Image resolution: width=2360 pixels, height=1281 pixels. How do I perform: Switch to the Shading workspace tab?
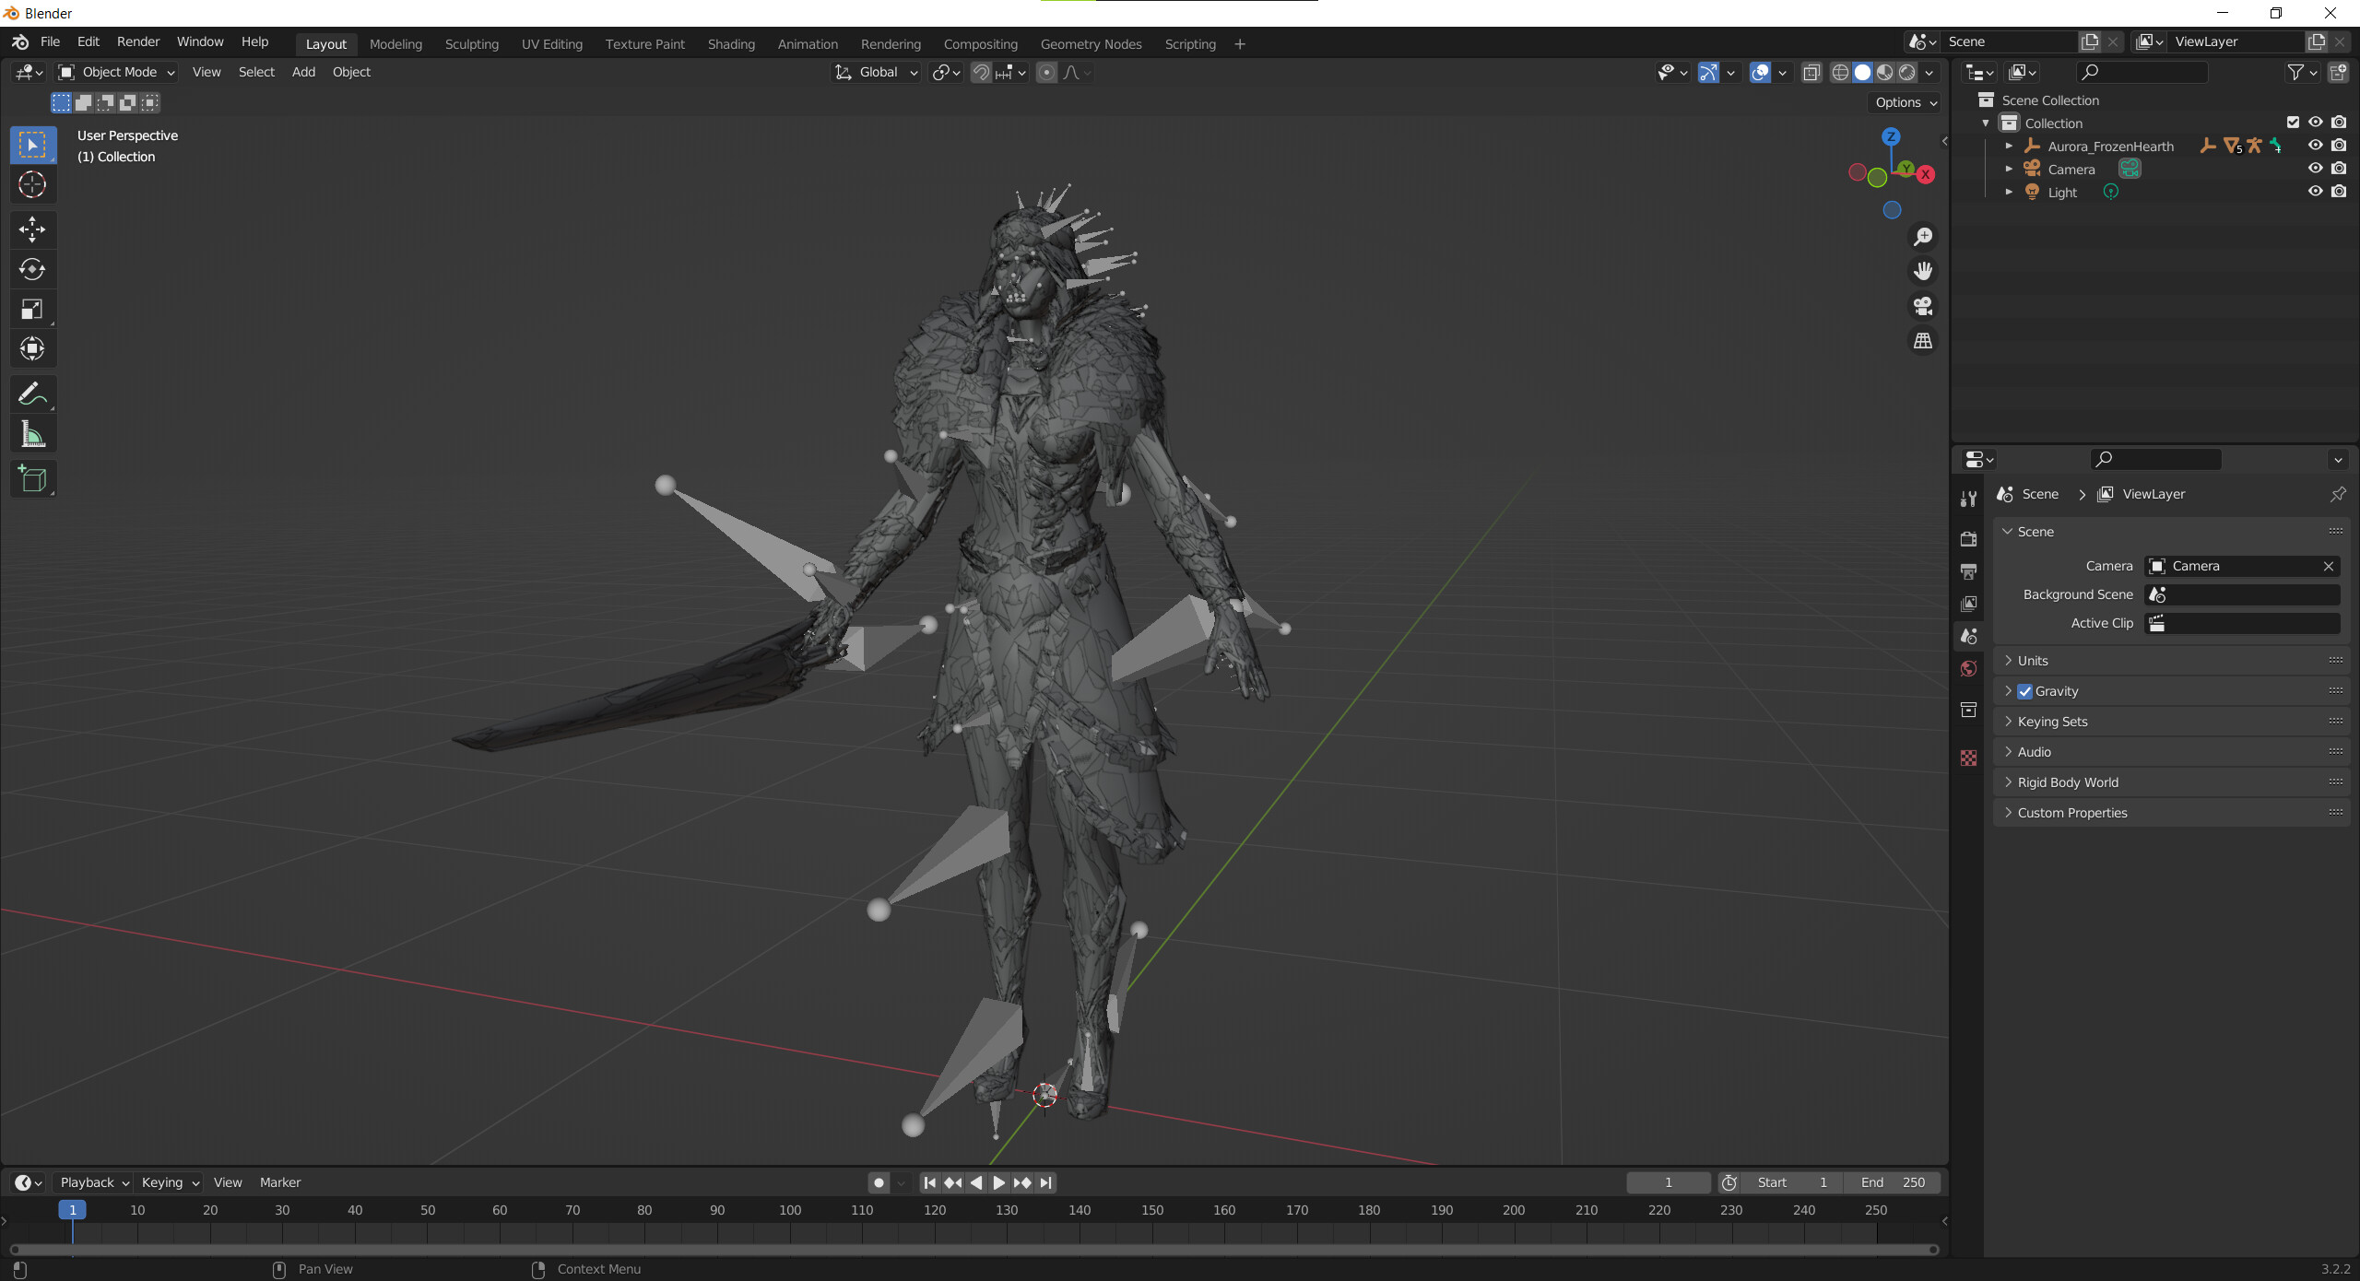[x=730, y=43]
